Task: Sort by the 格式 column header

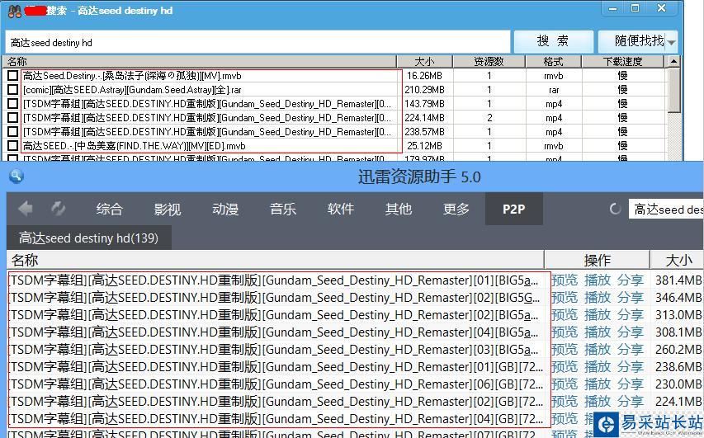Action: coord(554,62)
